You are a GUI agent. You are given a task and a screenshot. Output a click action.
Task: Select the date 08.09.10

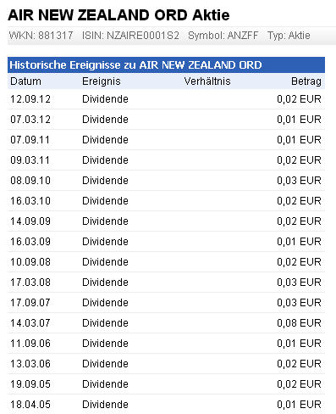30,181
